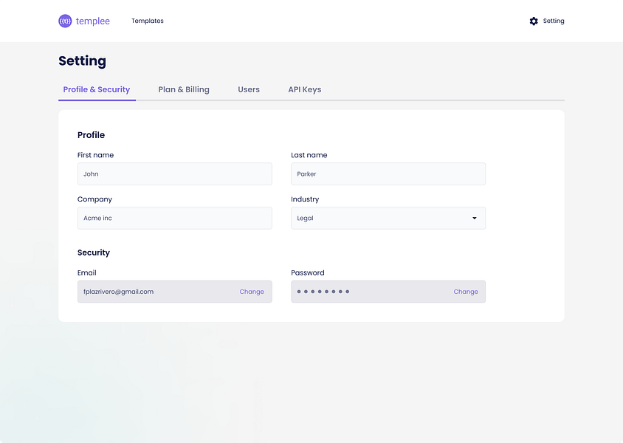The width and height of the screenshot is (623, 443).
Task: Open the API Keys tab
Action: 305,89
